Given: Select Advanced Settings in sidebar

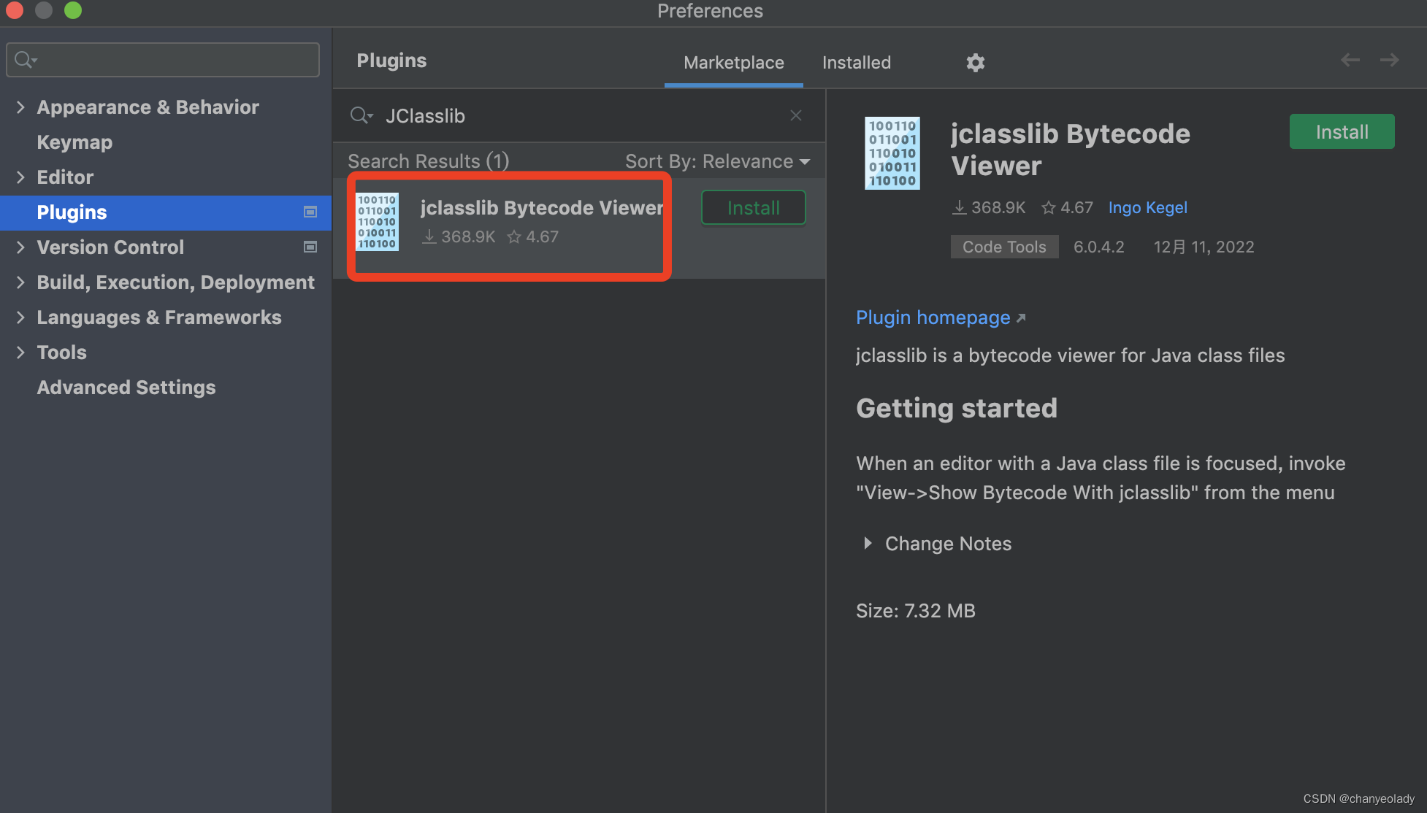Looking at the screenshot, I should (x=126, y=388).
